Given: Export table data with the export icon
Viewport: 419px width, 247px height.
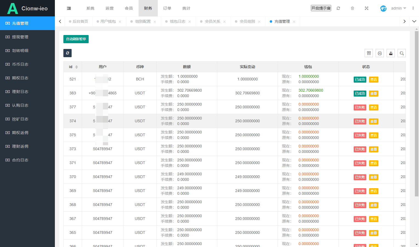Looking at the screenshot, I should tap(391, 53).
